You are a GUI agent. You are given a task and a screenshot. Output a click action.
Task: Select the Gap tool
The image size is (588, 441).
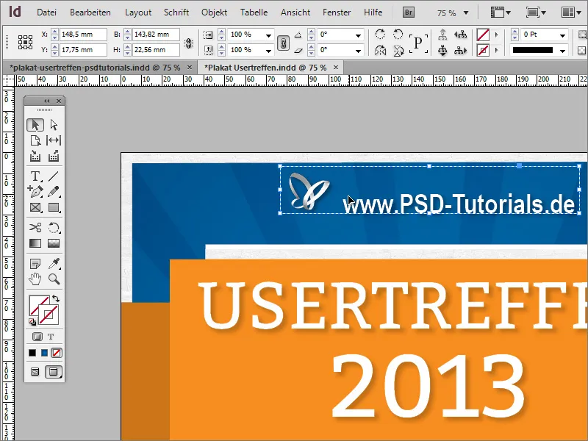(x=54, y=140)
